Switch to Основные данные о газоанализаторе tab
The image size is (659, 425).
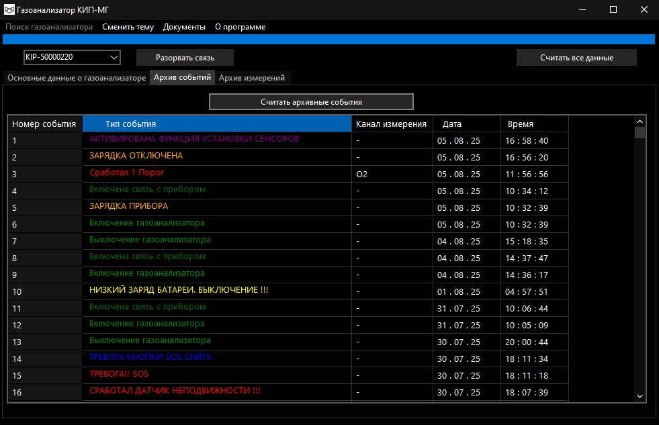(77, 78)
